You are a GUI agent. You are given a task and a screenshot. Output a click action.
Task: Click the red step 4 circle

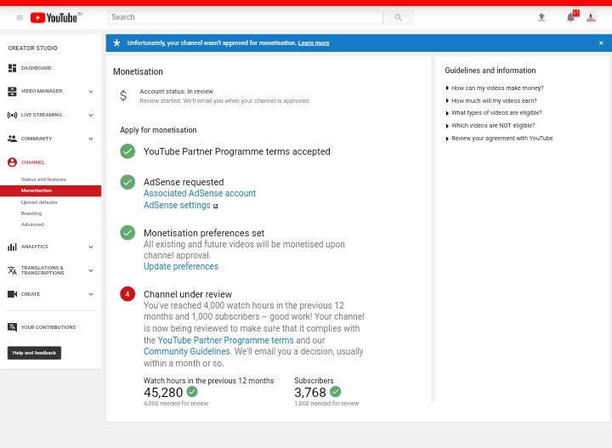(x=127, y=294)
